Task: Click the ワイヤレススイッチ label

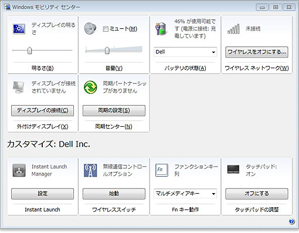Action: click(x=114, y=210)
